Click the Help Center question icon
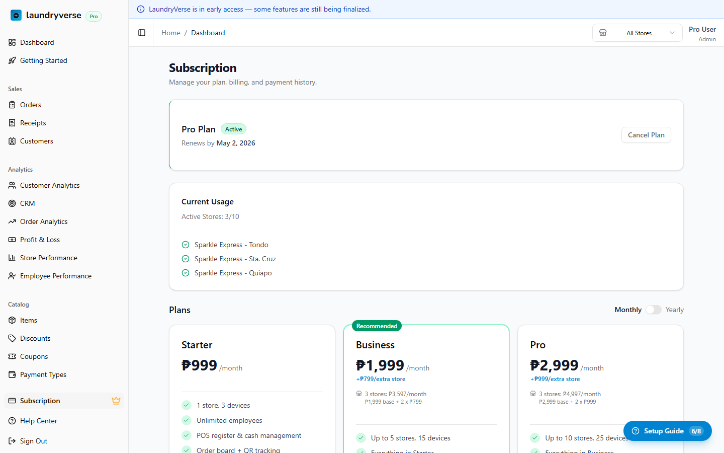The width and height of the screenshot is (724, 453). pyautogui.click(x=12, y=421)
